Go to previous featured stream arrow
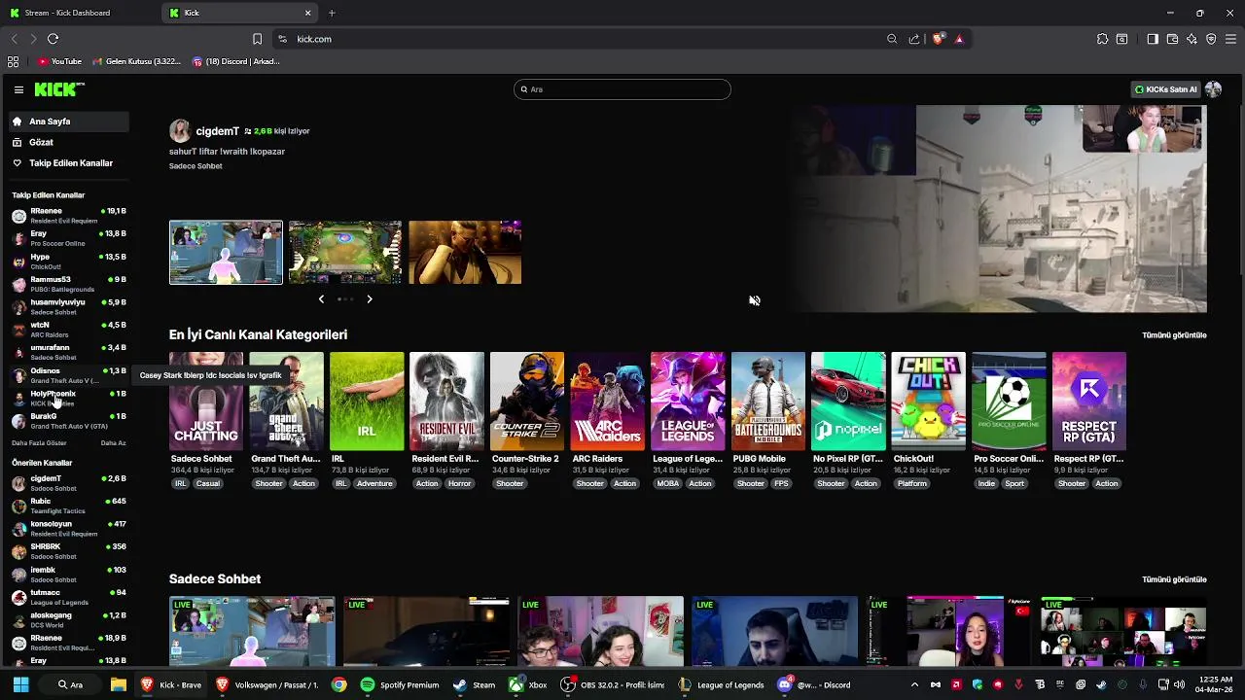Image resolution: width=1245 pixels, height=700 pixels. tap(321, 299)
